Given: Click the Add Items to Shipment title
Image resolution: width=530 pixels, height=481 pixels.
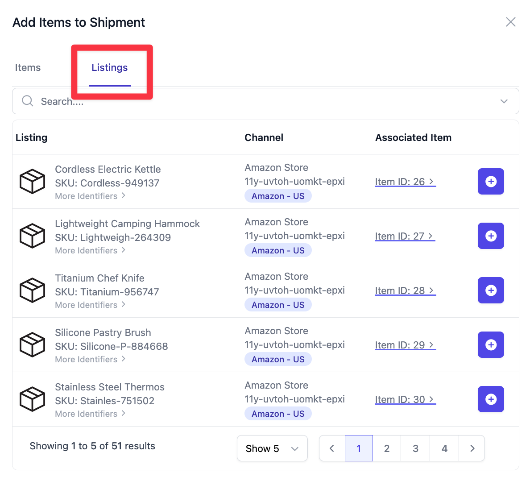Looking at the screenshot, I should click(x=79, y=22).
